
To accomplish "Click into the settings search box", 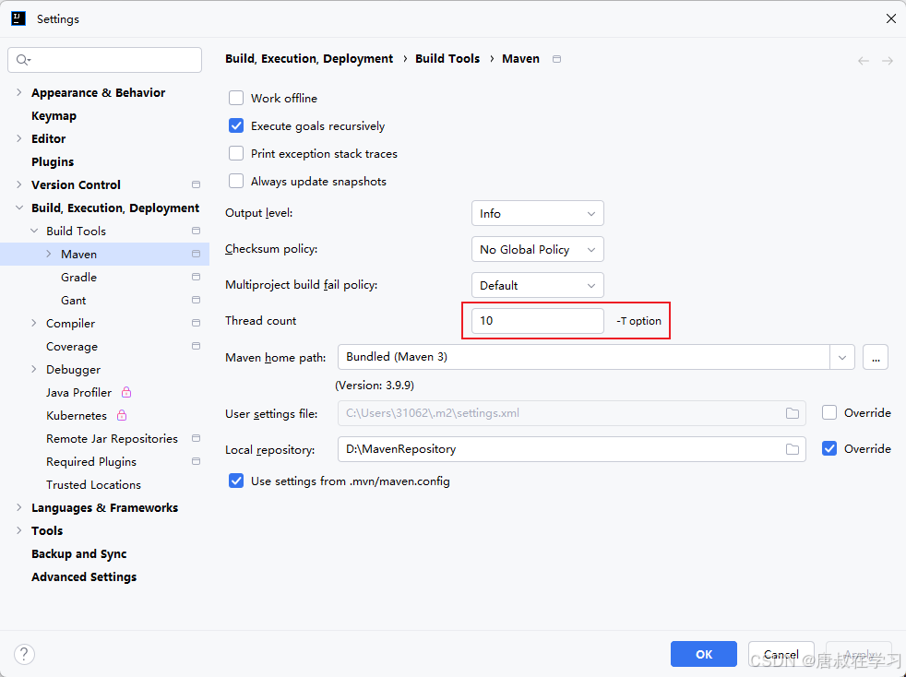I will (104, 60).
